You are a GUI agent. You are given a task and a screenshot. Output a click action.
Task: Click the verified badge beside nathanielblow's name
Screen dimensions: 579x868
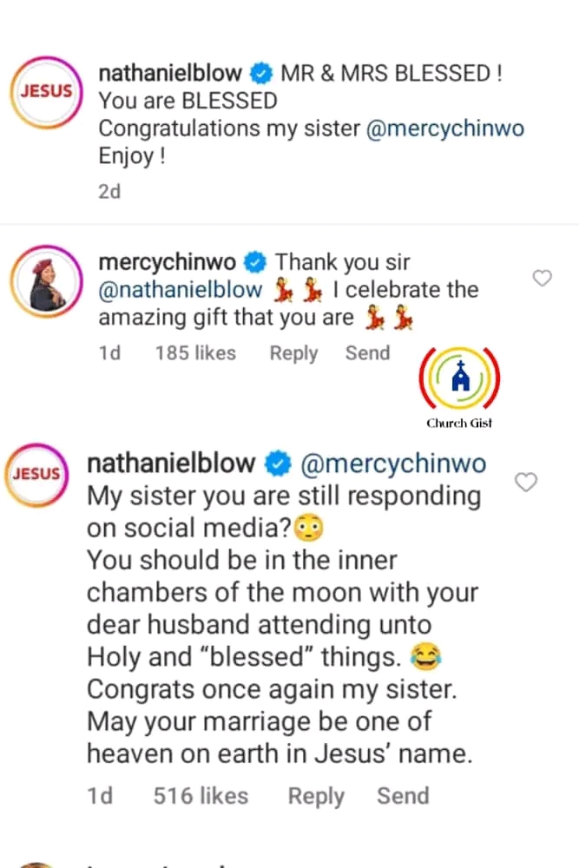260,73
